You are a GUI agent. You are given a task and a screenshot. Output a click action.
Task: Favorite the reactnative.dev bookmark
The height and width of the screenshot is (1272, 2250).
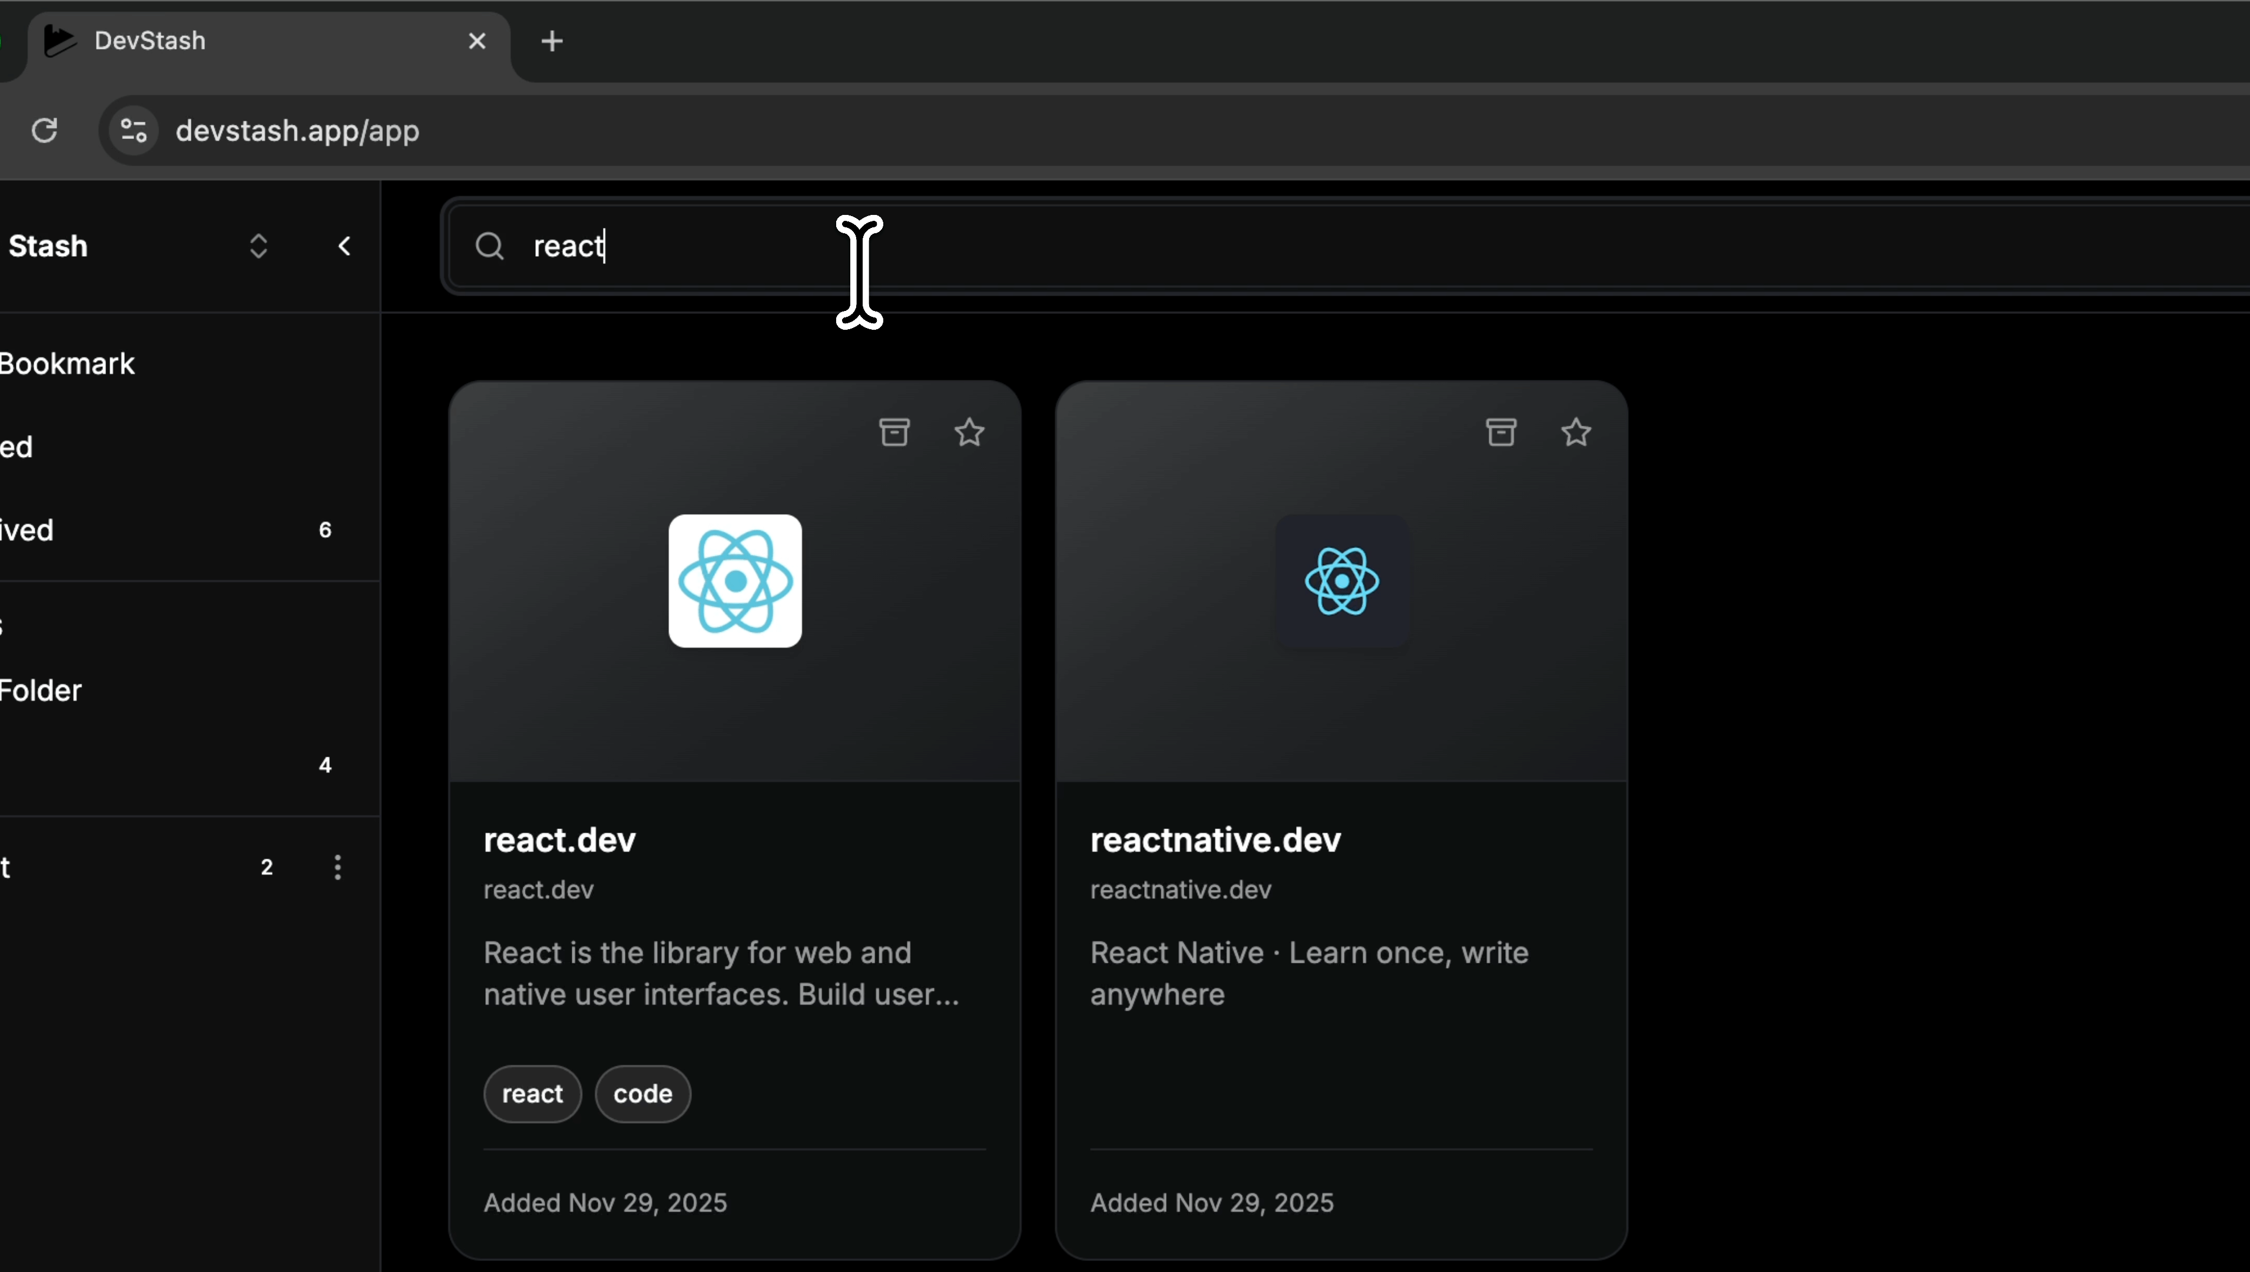1576,432
